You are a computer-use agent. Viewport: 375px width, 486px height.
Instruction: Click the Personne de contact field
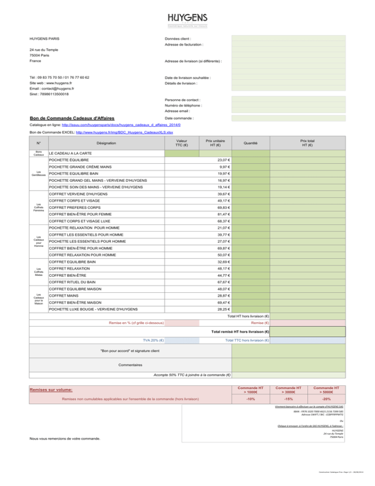pos(288,99)
